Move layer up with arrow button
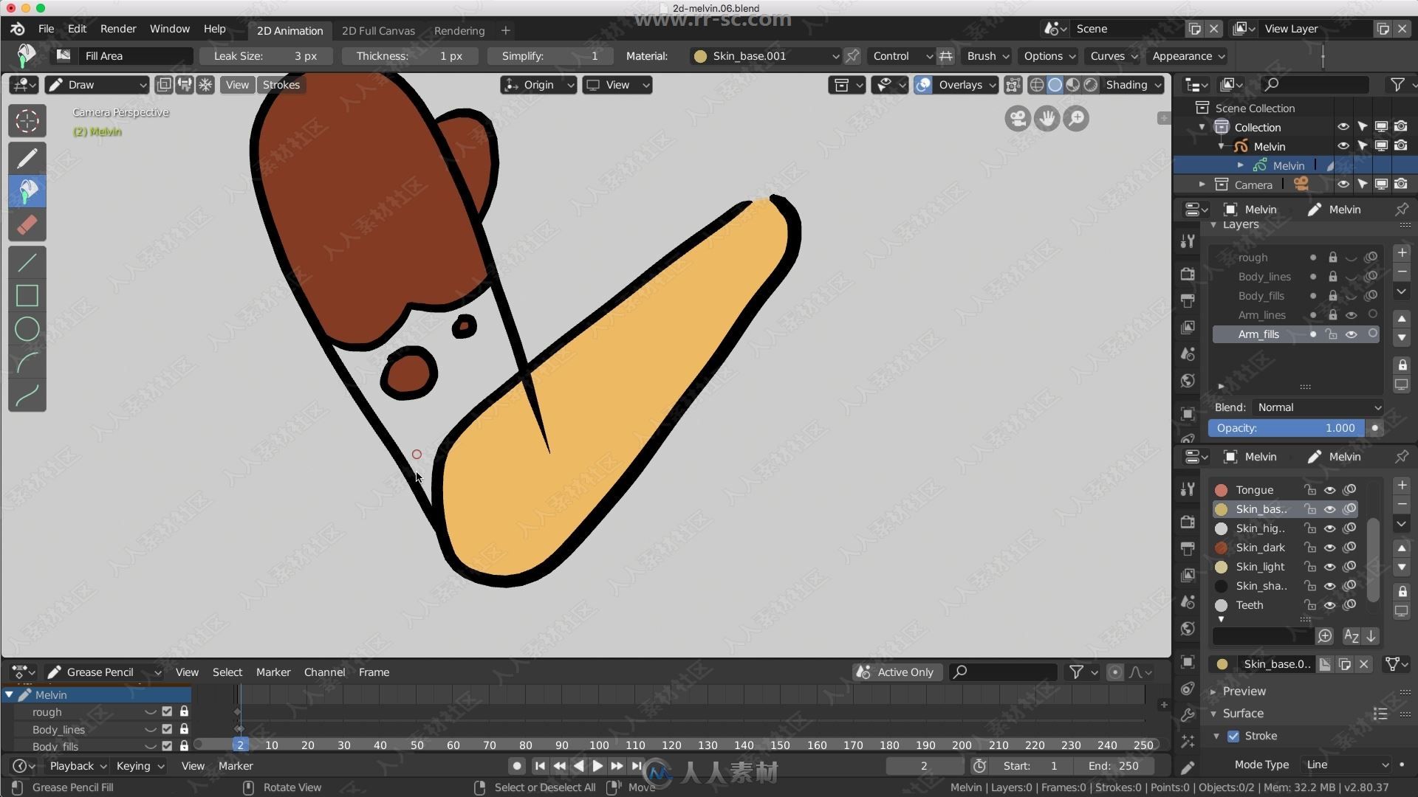The image size is (1418, 797). point(1402,319)
